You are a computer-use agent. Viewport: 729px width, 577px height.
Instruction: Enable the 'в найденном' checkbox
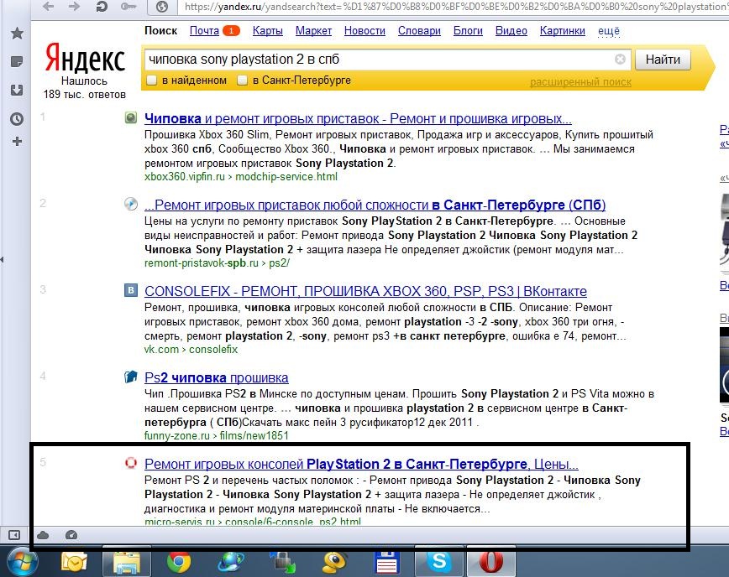[151, 81]
